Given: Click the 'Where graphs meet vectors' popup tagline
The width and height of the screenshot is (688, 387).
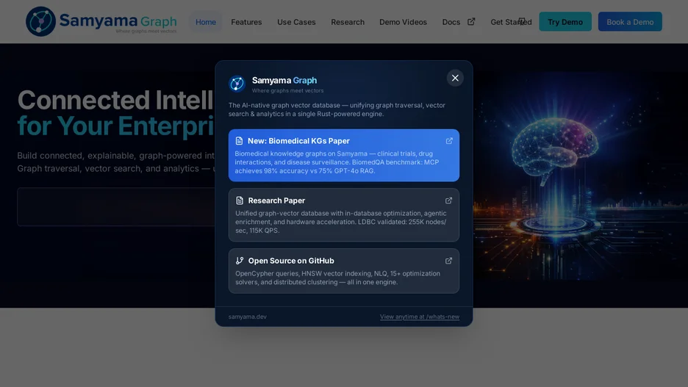Looking at the screenshot, I should pyautogui.click(x=288, y=91).
